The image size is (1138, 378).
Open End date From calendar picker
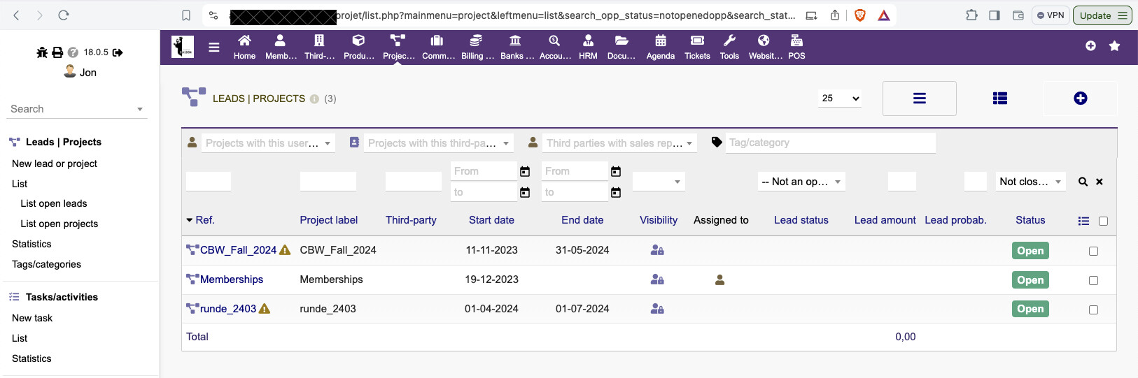[x=616, y=171]
